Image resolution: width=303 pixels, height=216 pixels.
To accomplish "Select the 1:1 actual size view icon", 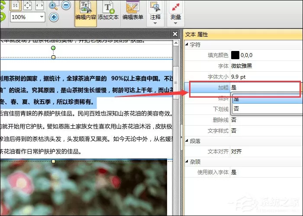I will [x=15, y=5].
